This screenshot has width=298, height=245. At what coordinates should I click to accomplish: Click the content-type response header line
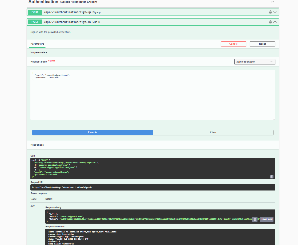coord(66,237)
